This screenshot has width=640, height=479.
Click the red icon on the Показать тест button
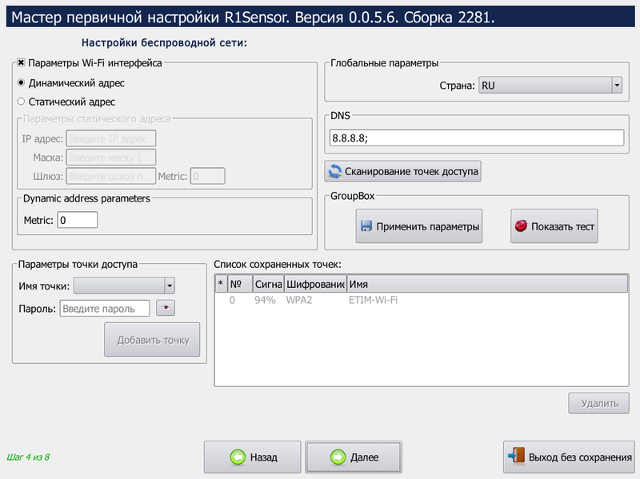click(x=521, y=226)
